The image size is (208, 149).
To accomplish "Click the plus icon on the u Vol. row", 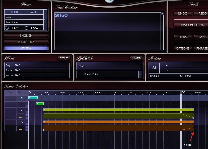I will 27,118.
